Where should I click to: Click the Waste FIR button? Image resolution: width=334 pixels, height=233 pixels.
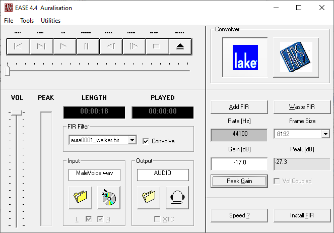tap(302, 107)
